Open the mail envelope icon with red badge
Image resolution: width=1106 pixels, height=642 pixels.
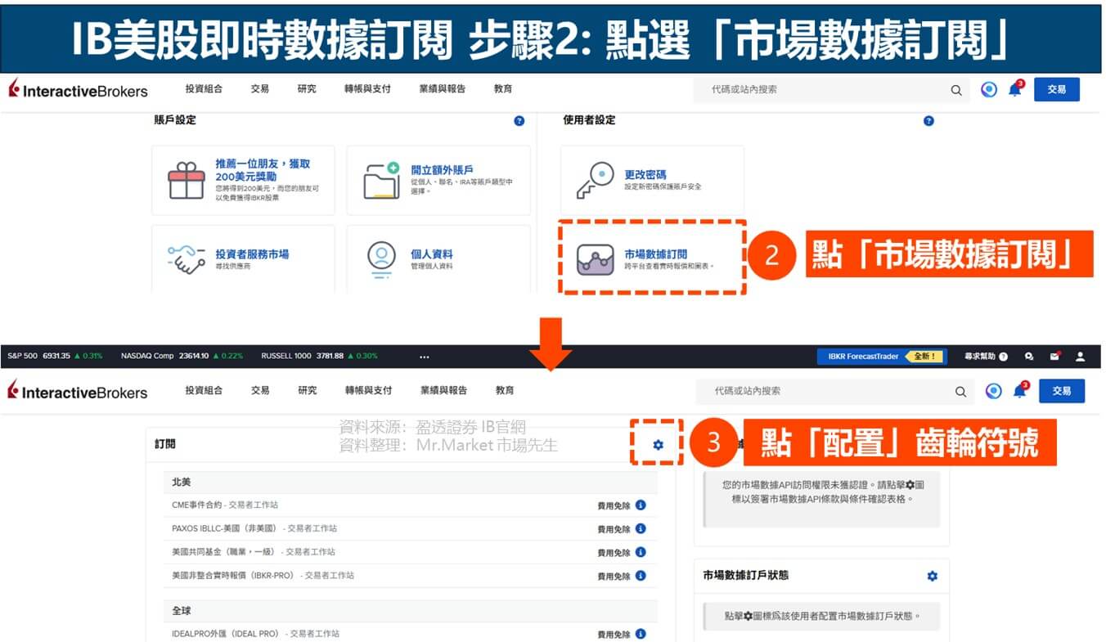[1055, 356]
